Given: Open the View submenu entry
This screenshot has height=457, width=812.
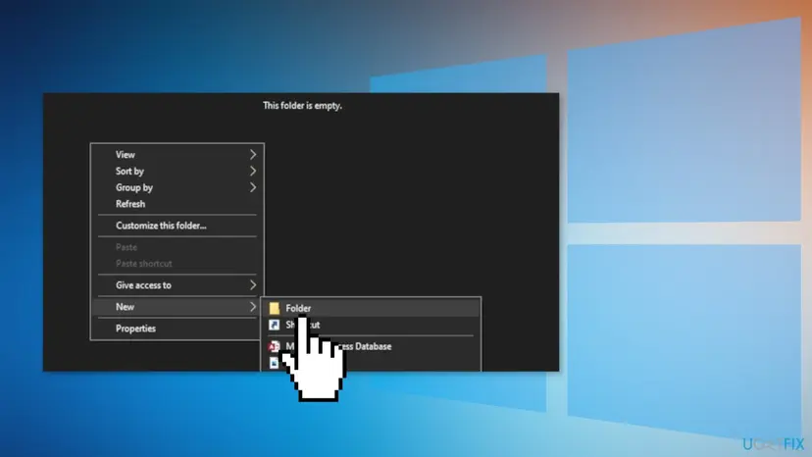Looking at the screenshot, I should click(x=178, y=154).
